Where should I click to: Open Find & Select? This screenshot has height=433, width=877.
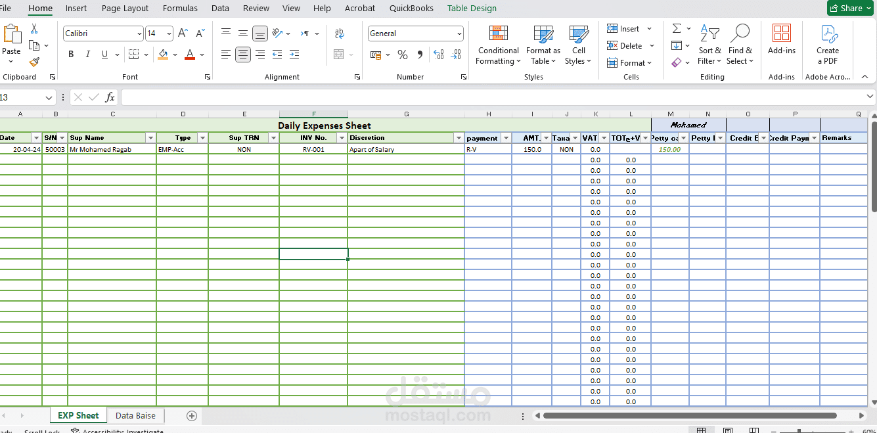[x=740, y=45]
